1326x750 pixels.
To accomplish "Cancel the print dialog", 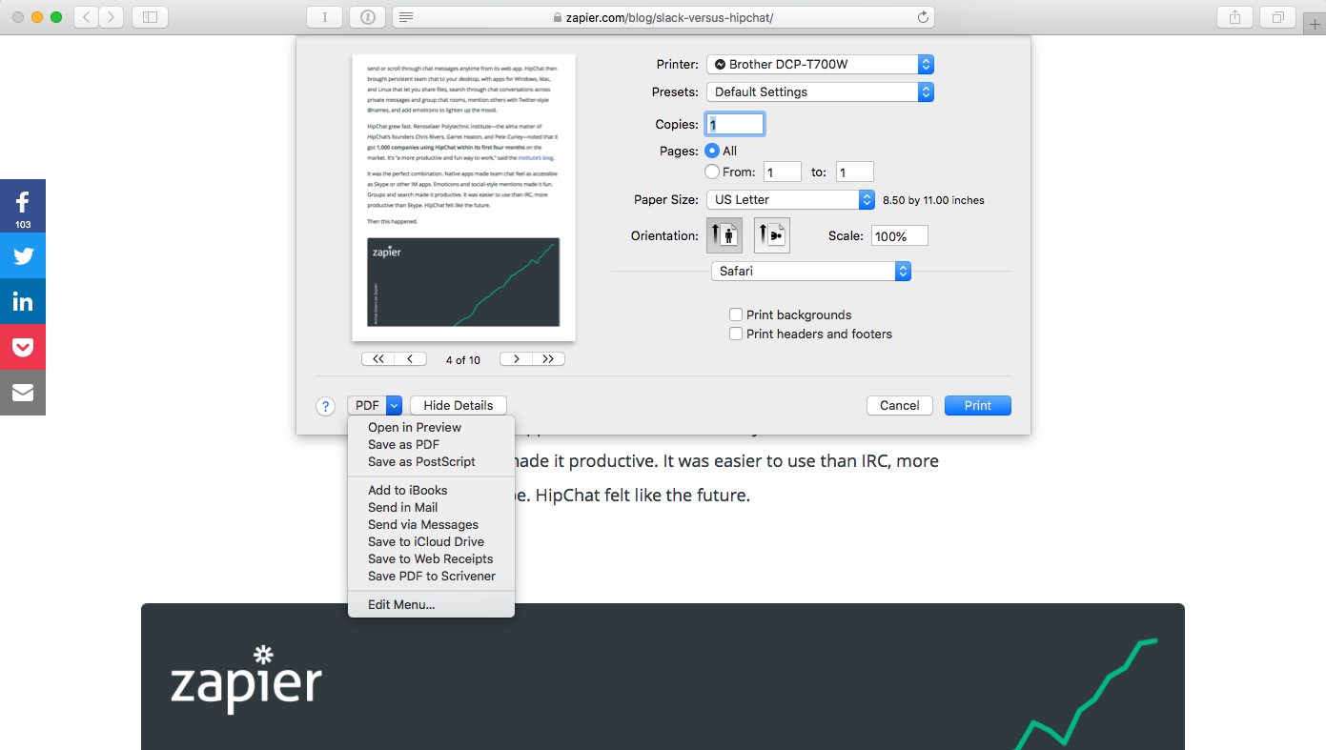I will click(x=899, y=405).
